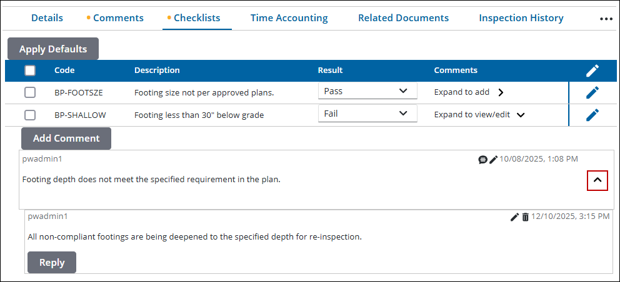Open the three-dots more tabs menu
The image size is (620, 282).
click(x=606, y=19)
